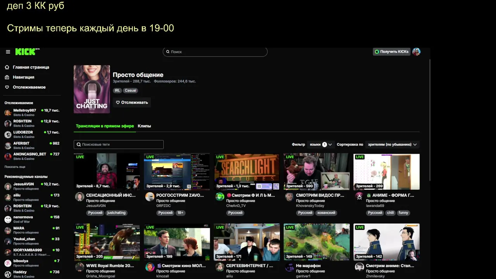Image resolution: width=496 pixels, height=279 pixels.
Task: Click the Главная страница home icon
Action: coord(7,67)
